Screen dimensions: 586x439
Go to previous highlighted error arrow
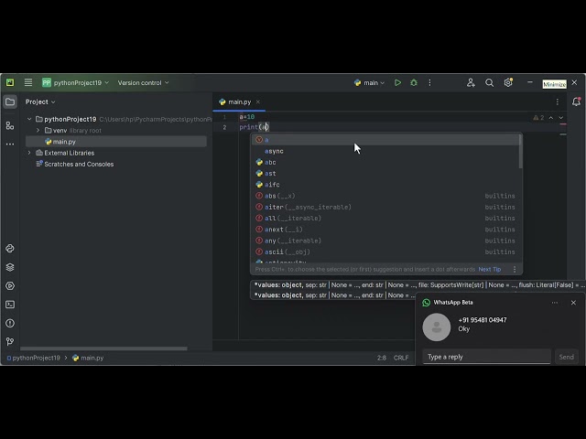tap(551, 118)
